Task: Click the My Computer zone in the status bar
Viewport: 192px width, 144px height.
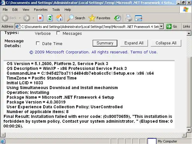Action: coord(167,141)
